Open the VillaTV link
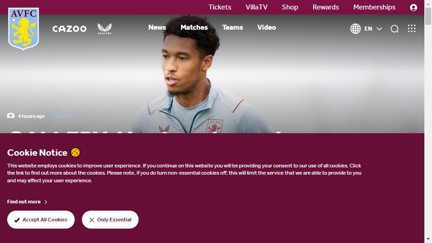432x243 pixels. [x=256, y=7]
